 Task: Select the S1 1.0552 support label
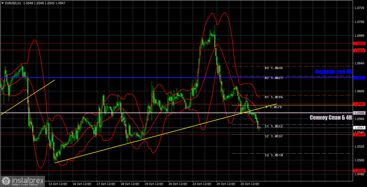pyautogui.click(x=274, y=126)
